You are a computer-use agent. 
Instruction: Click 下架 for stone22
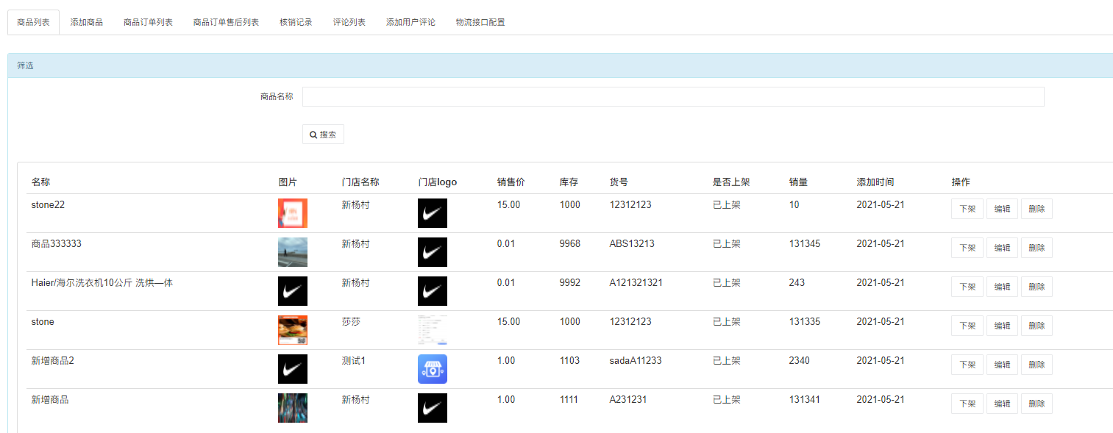click(x=967, y=209)
